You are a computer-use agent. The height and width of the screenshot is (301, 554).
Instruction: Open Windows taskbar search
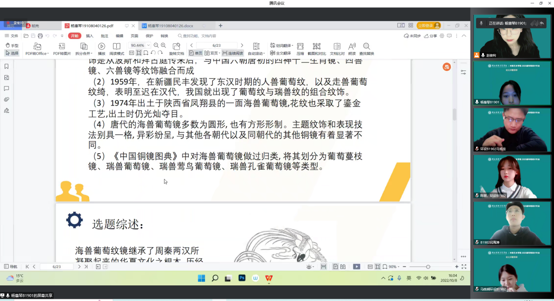click(215, 278)
